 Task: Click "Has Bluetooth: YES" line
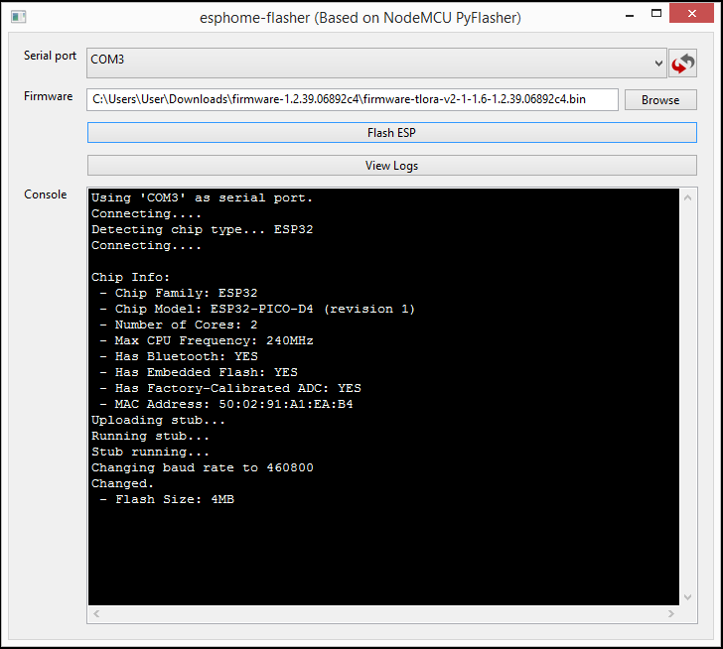pos(179,356)
